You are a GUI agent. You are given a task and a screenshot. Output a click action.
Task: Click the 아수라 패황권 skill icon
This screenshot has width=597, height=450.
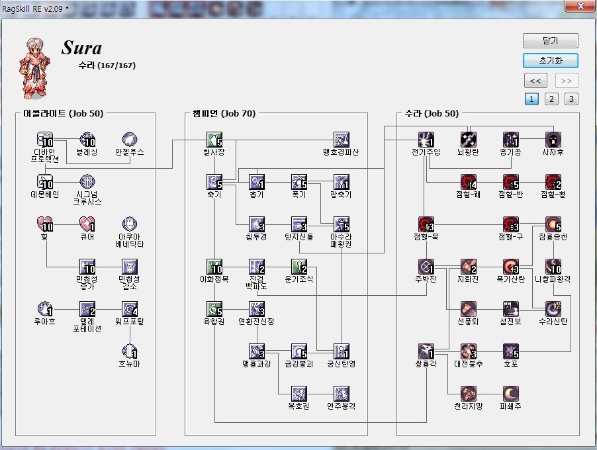[341, 224]
